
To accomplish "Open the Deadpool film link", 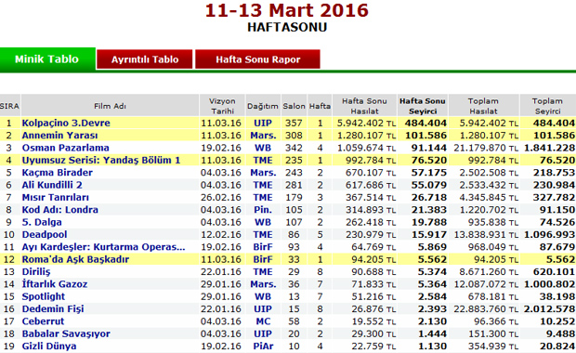I will pyautogui.click(x=45, y=235).
